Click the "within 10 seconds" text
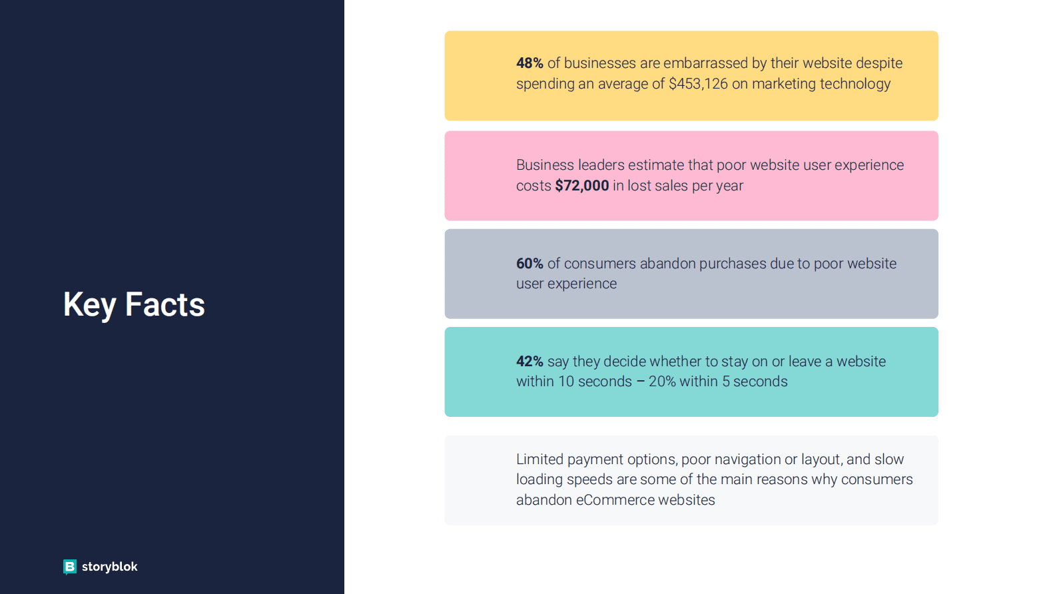This screenshot has height=594, width=1057. pyautogui.click(x=573, y=382)
